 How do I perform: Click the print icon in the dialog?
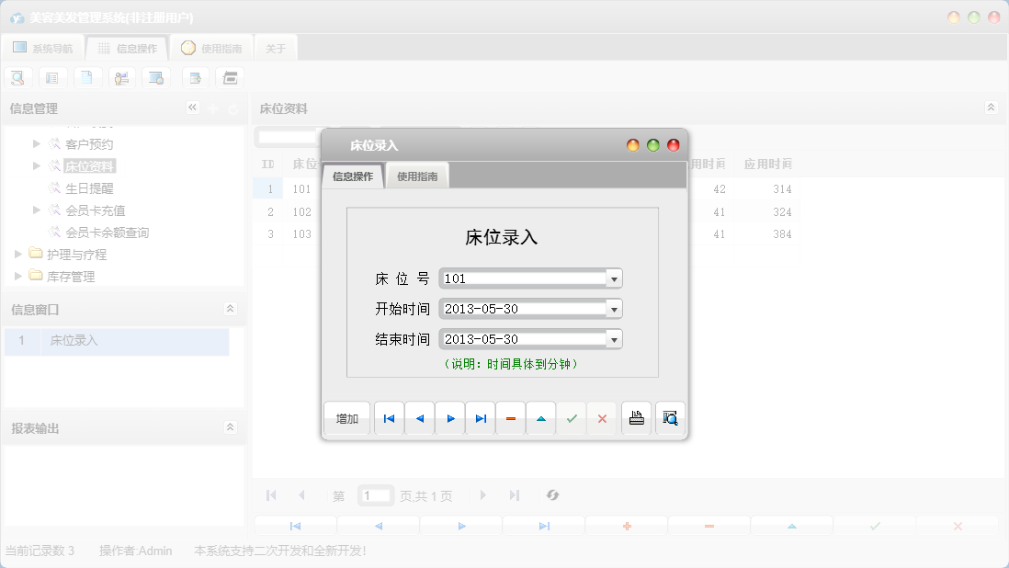(x=636, y=418)
